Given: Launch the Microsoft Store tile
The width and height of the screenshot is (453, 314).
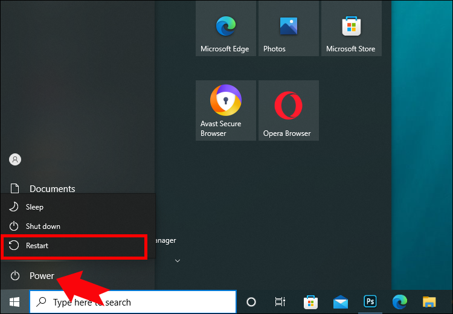Looking at the screenshot, I should (x=352, y=28).
